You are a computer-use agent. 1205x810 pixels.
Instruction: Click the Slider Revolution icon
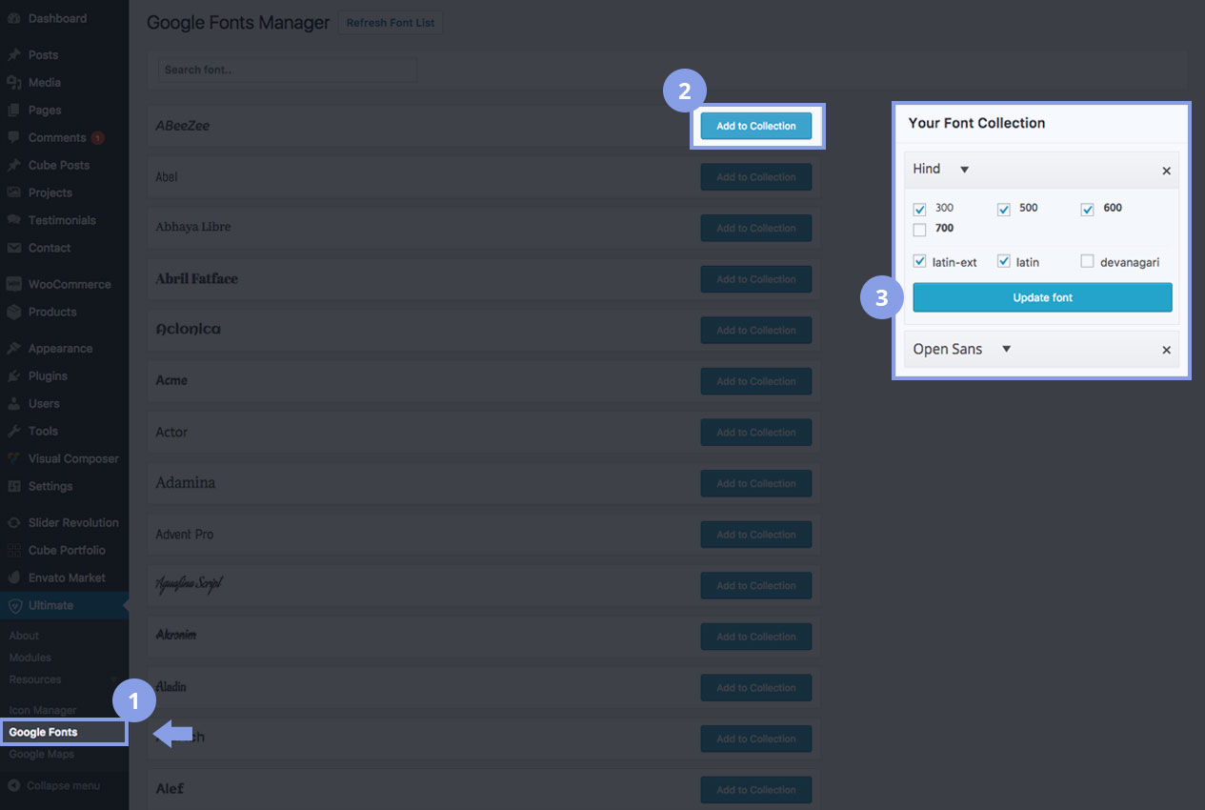pyautogui.click(x=14, y=523)
